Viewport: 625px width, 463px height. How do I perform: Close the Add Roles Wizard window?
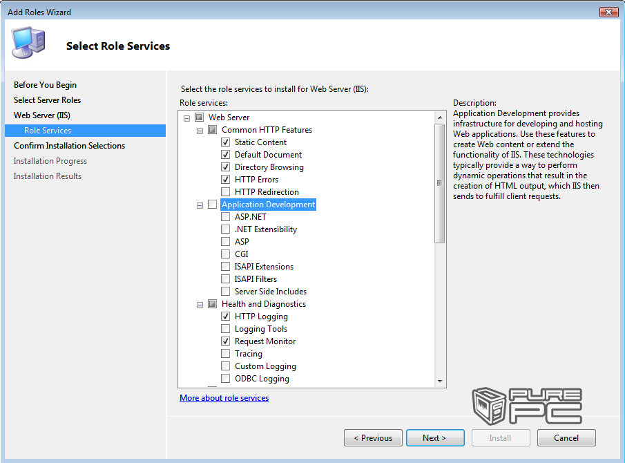click(608, 12)
